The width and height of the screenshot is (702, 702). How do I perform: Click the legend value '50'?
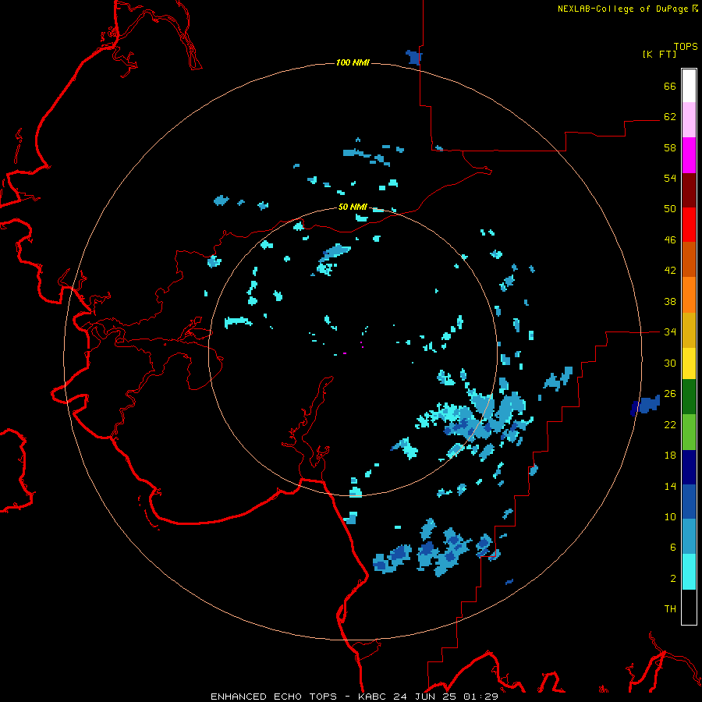(670, 208)
